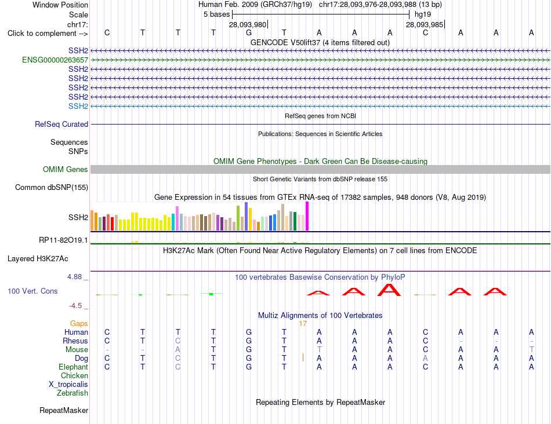
Task: Click the 'OMIM Genes' track label
Action: click(66, 170)
